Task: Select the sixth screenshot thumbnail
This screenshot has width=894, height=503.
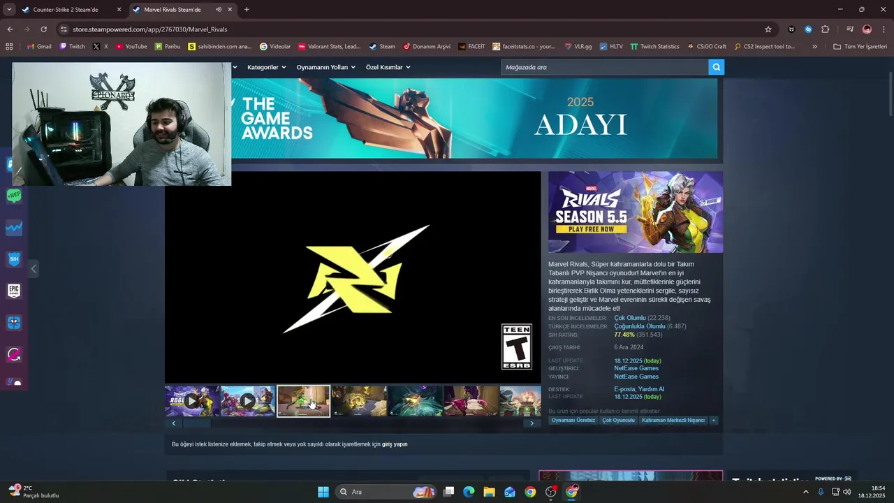Action: tap(471, 401)
